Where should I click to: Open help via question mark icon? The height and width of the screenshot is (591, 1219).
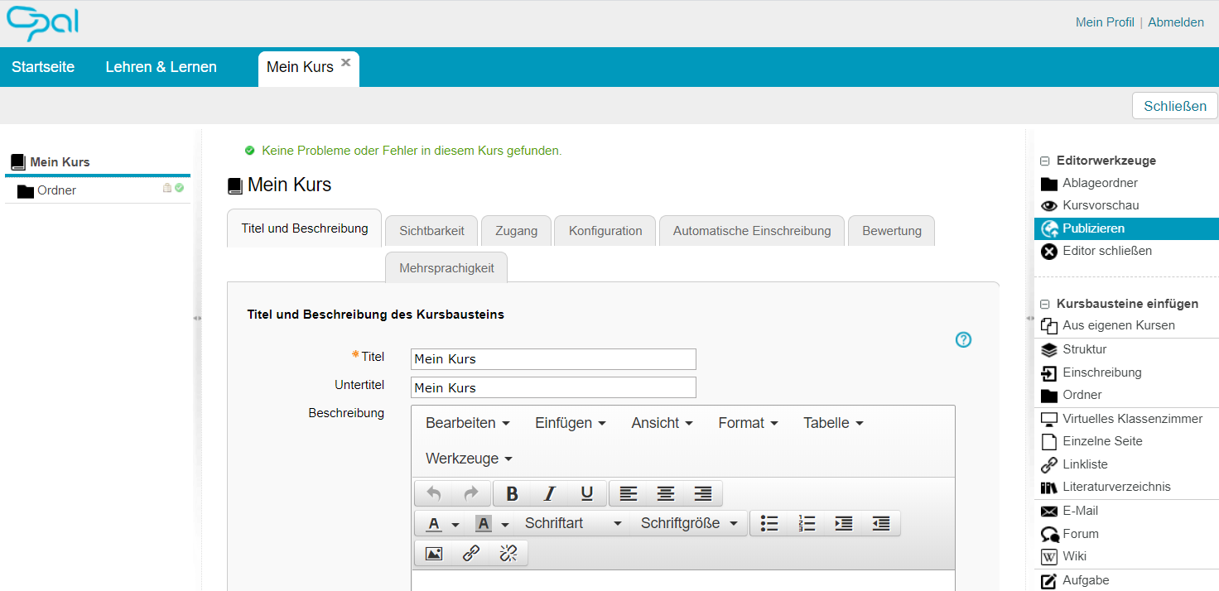tap(963, 339)
